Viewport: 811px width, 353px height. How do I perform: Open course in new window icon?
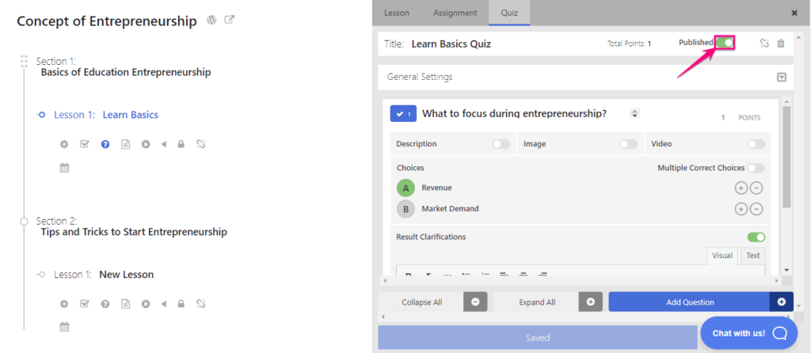tap(229, 20)
